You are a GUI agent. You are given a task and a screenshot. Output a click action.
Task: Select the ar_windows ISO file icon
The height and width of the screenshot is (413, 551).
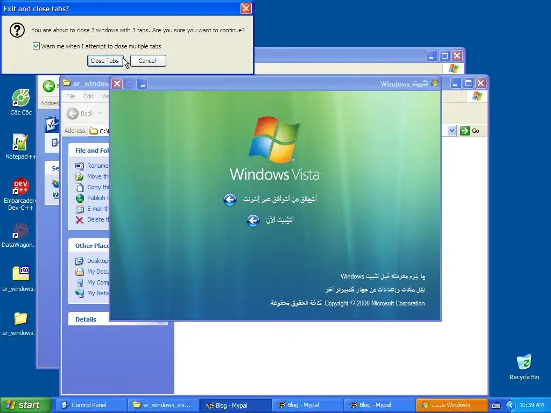click(19, 279)
